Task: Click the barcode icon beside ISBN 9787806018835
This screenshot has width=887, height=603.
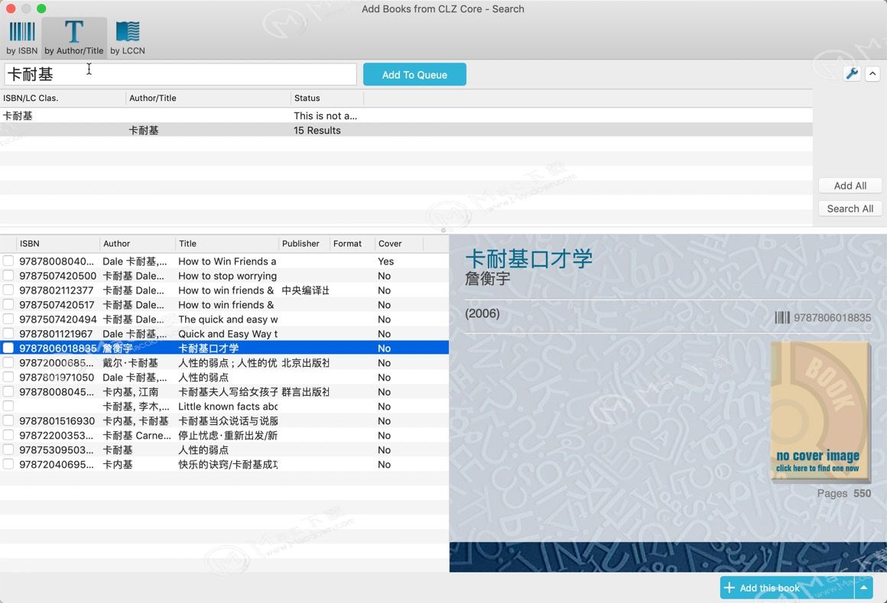Action: click(x=782, y=318)
